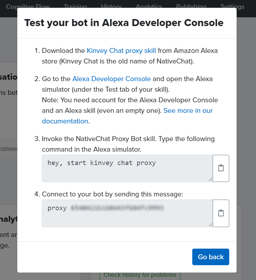The image size is (256, 280).
Task: Focus the 'hey, start kinvey chat proxy' field
Action: coord(127,168)
